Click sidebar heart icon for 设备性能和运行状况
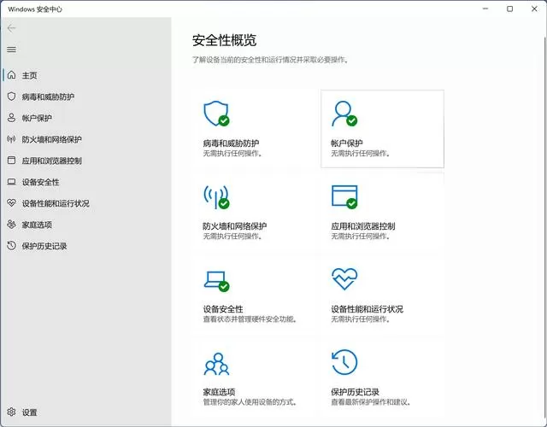The height and width of the screenshot is (427, 547). click(11, 203)
